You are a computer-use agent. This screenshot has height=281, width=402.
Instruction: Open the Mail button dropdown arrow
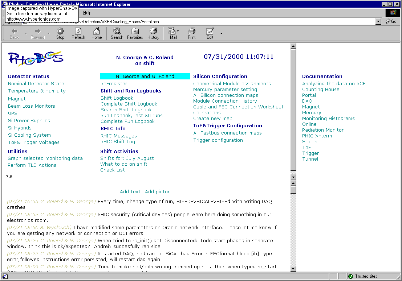178,31
